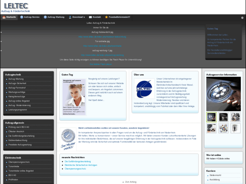Open Ölfester Anstrich sidebar link
This screenshot has height=184, width=246.
pyautogui.click(x=16, y=132)
